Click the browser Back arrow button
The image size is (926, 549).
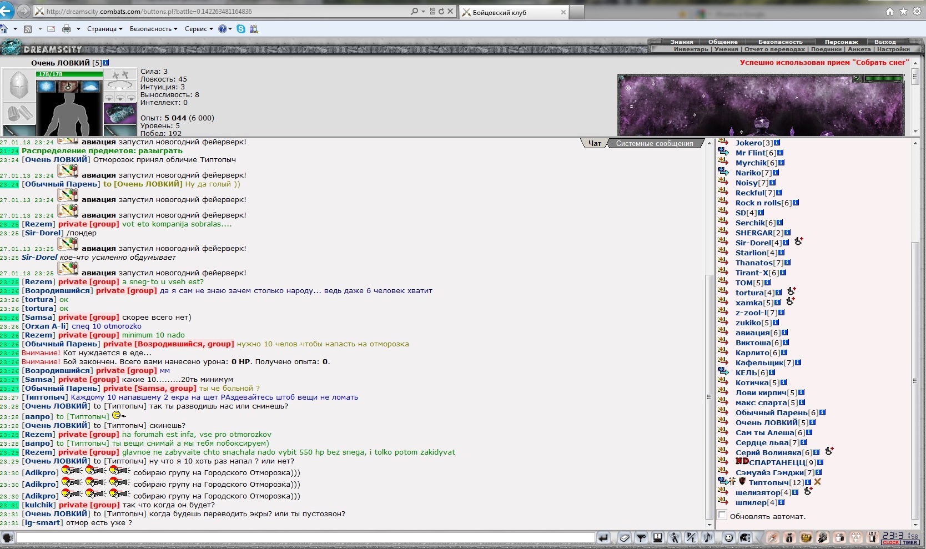point(5,11)
